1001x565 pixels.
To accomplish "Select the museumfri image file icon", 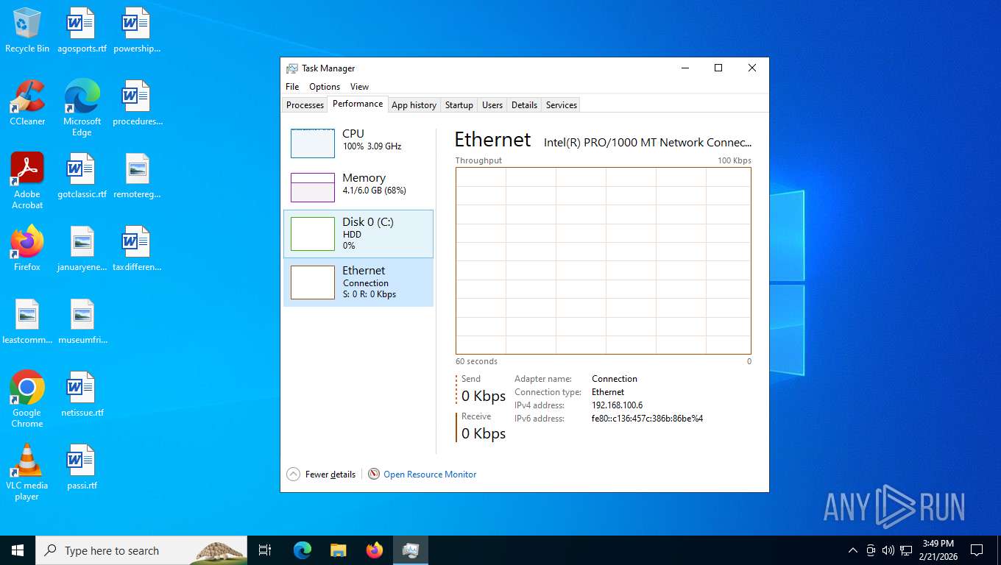I will [82, 321].
